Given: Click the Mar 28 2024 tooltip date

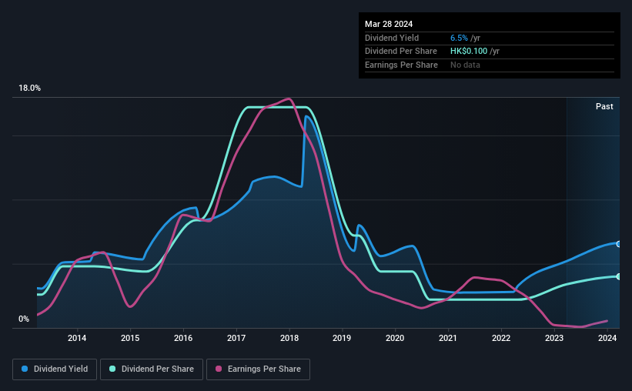Looking at the screenshot, I should pos(389,24).
